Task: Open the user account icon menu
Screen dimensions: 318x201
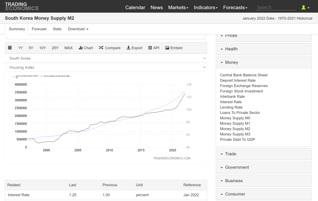Action: pyautogui.click(x=306, y=8)
